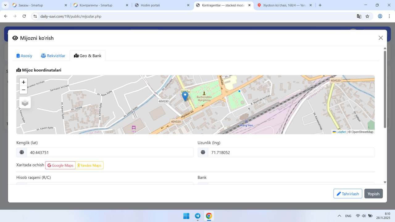
Task: Switch to the Rekvizitlar tab
Action: pos(53,56)
